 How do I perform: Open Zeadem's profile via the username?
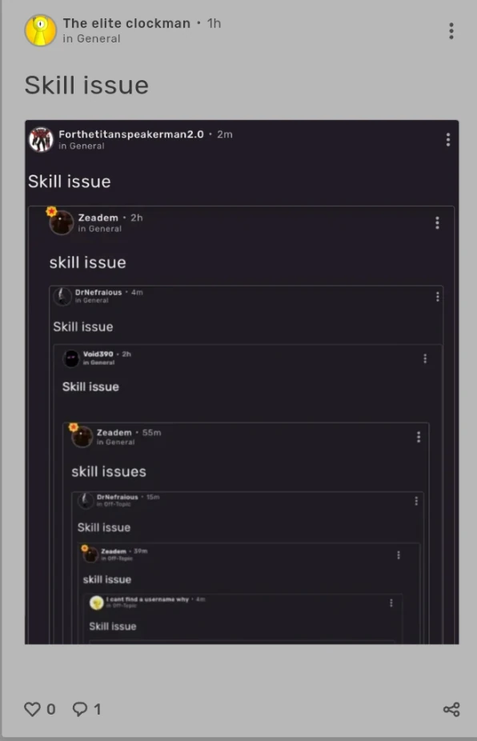(99, 218)
